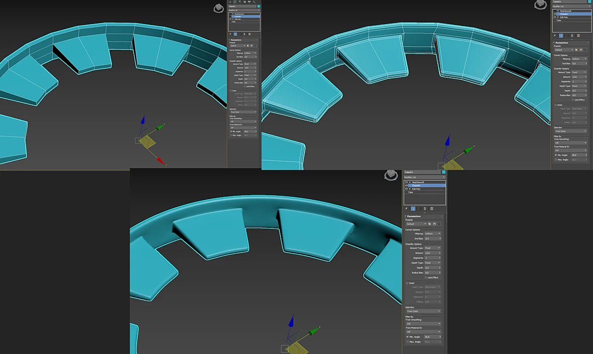Open the Hierarchy tab in top-left command panel
Screen dimensions: 593x354
pos(240,2)
